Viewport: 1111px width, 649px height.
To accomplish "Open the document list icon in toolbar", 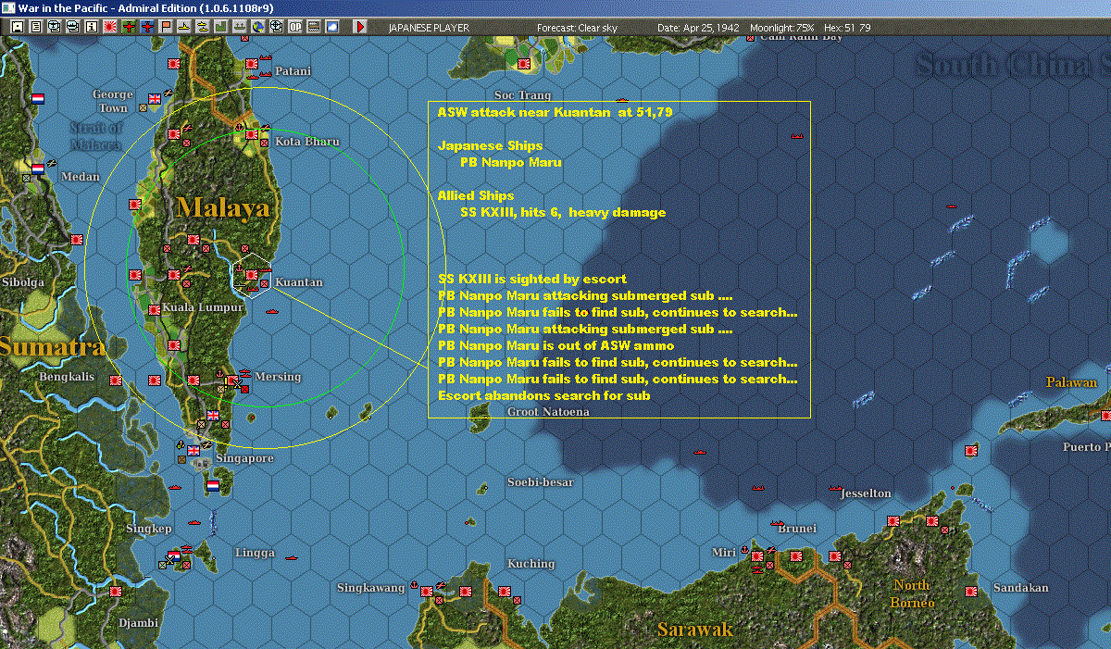I will (x=36, y=27).
